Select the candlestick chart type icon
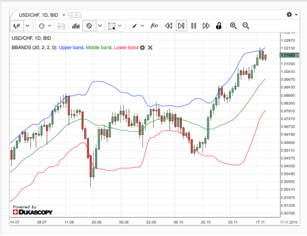This screenshot has width=307, height=236. pyautogui.click(x=17, y=26)
